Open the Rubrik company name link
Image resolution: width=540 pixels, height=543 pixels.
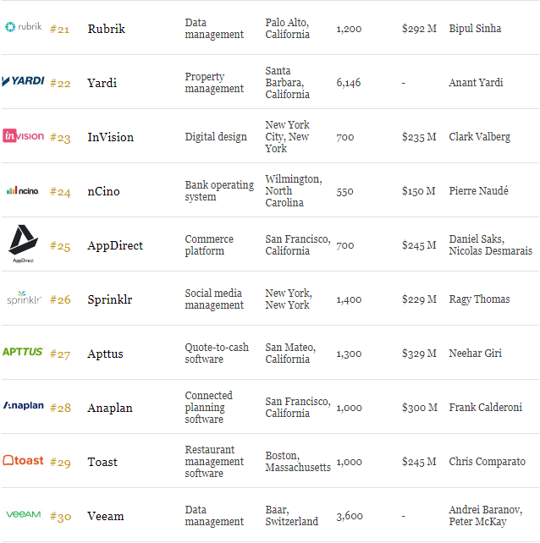click(x=106, y=29)
